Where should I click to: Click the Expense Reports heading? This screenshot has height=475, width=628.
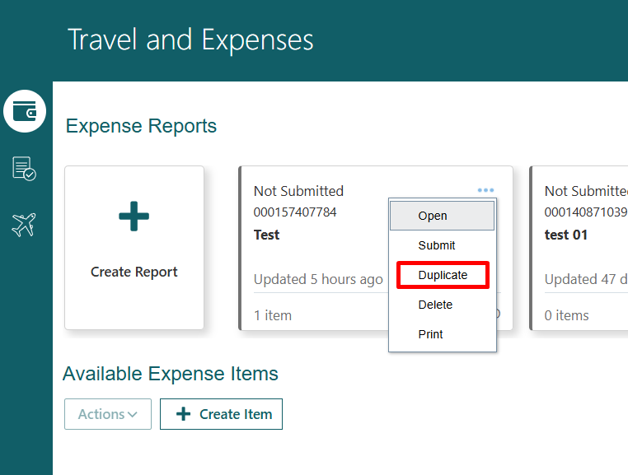(x=141, y=126)
